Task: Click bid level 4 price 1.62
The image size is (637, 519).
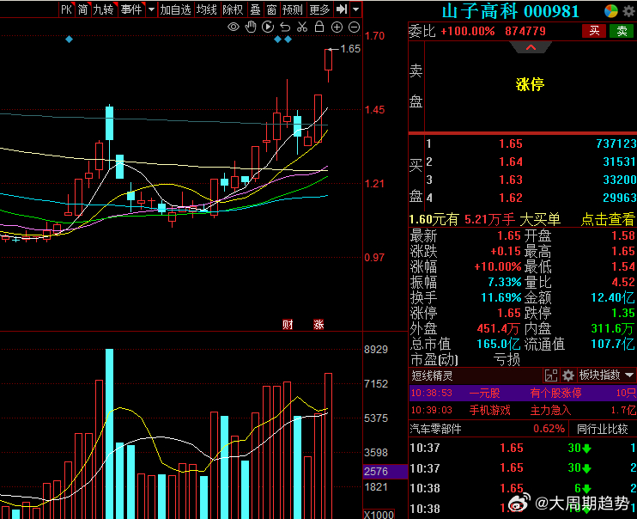Action: tap(511, 198)
